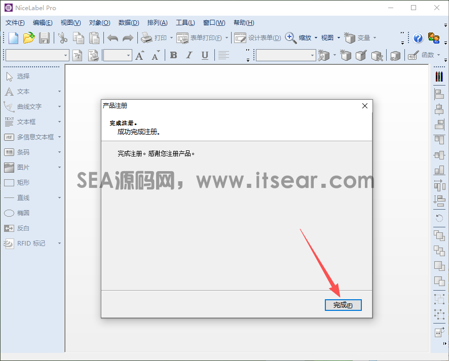Open the 工具 menu

point(185,23)
